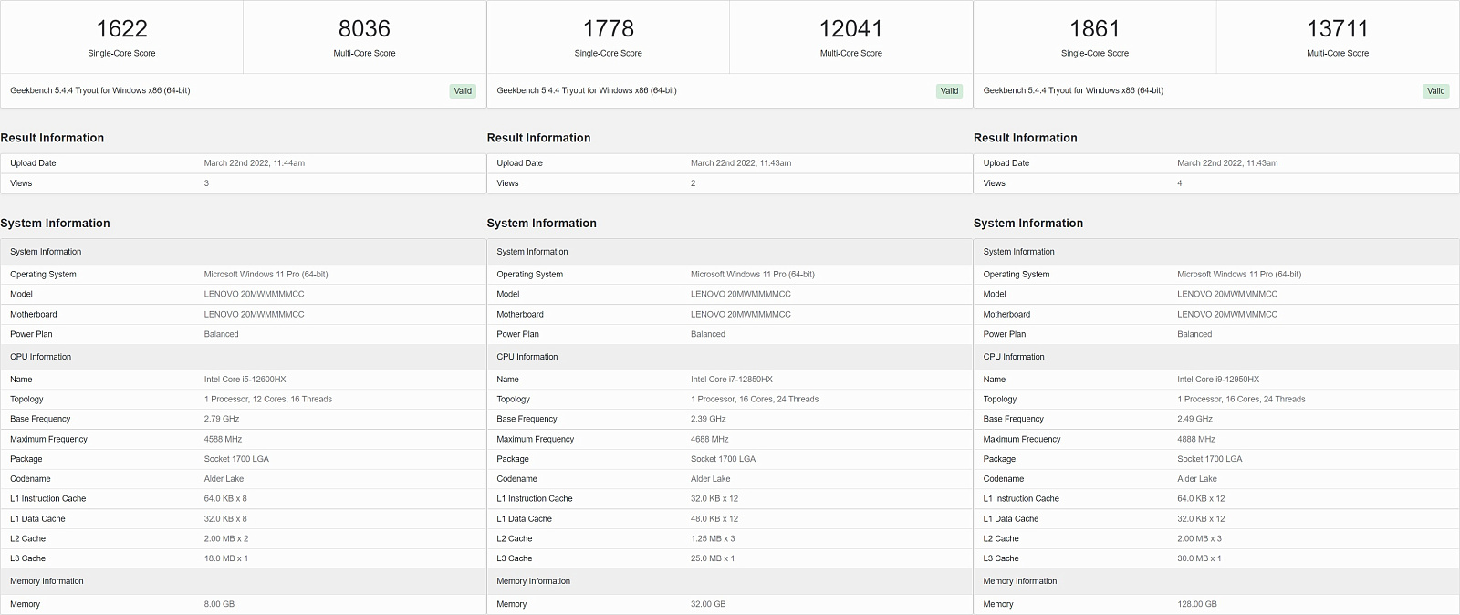The height and width of the screenshot is (615, 1460).
Task: Select Balanced power plan in i7-12850HX result
Action: pos(708,334)
